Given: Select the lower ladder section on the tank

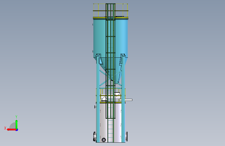Looking at the screenshot, I should tap(111, 130).
